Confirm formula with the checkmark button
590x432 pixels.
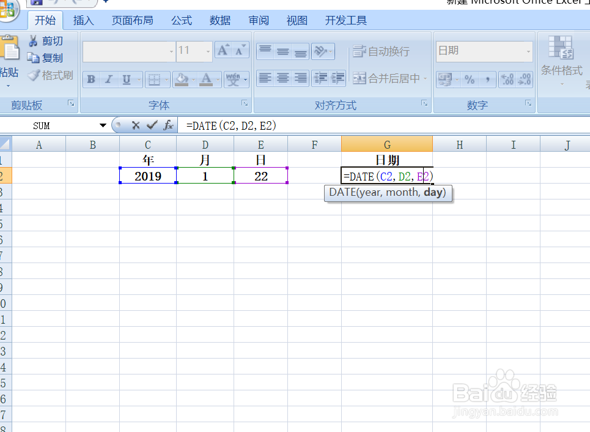(152, 125)
